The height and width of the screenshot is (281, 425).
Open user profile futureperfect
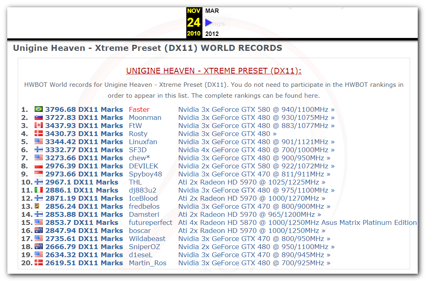click(150, 222)
